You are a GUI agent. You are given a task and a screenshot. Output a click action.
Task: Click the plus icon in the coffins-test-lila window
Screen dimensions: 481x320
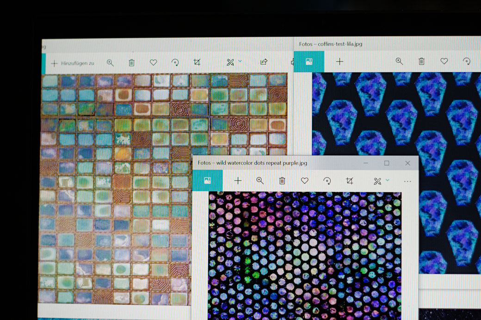coord(339,62)
